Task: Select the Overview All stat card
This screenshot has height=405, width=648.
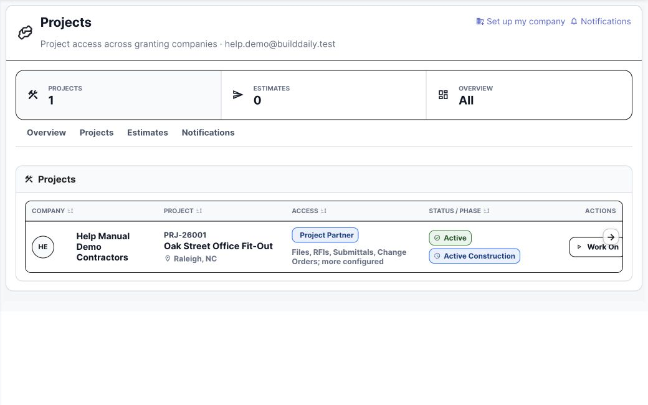Action: [x=529, y=95]
